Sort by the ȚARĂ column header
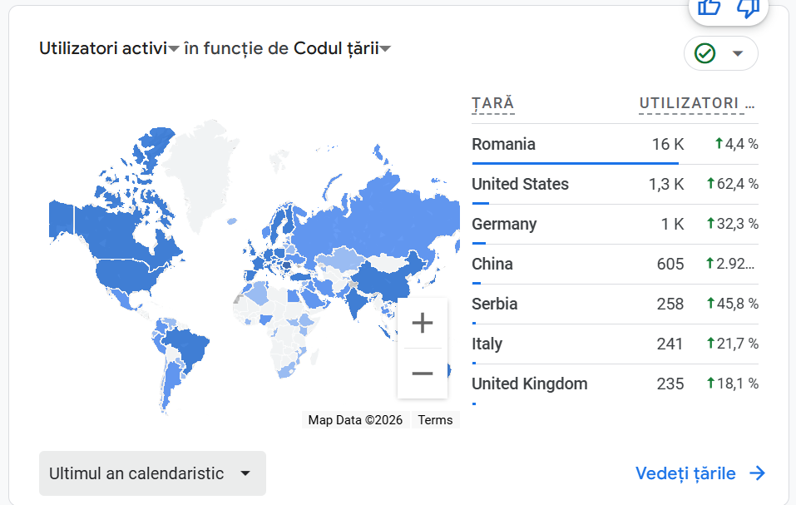Screen dimensions: 796x505 click(x=493, y=104)
